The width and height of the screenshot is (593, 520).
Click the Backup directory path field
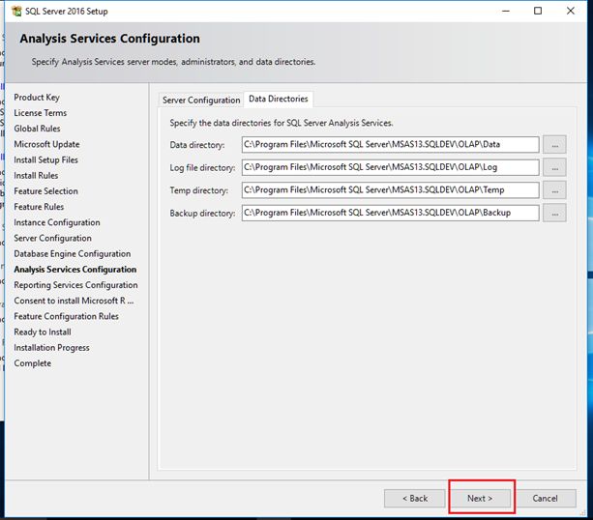tap(390, 213)
